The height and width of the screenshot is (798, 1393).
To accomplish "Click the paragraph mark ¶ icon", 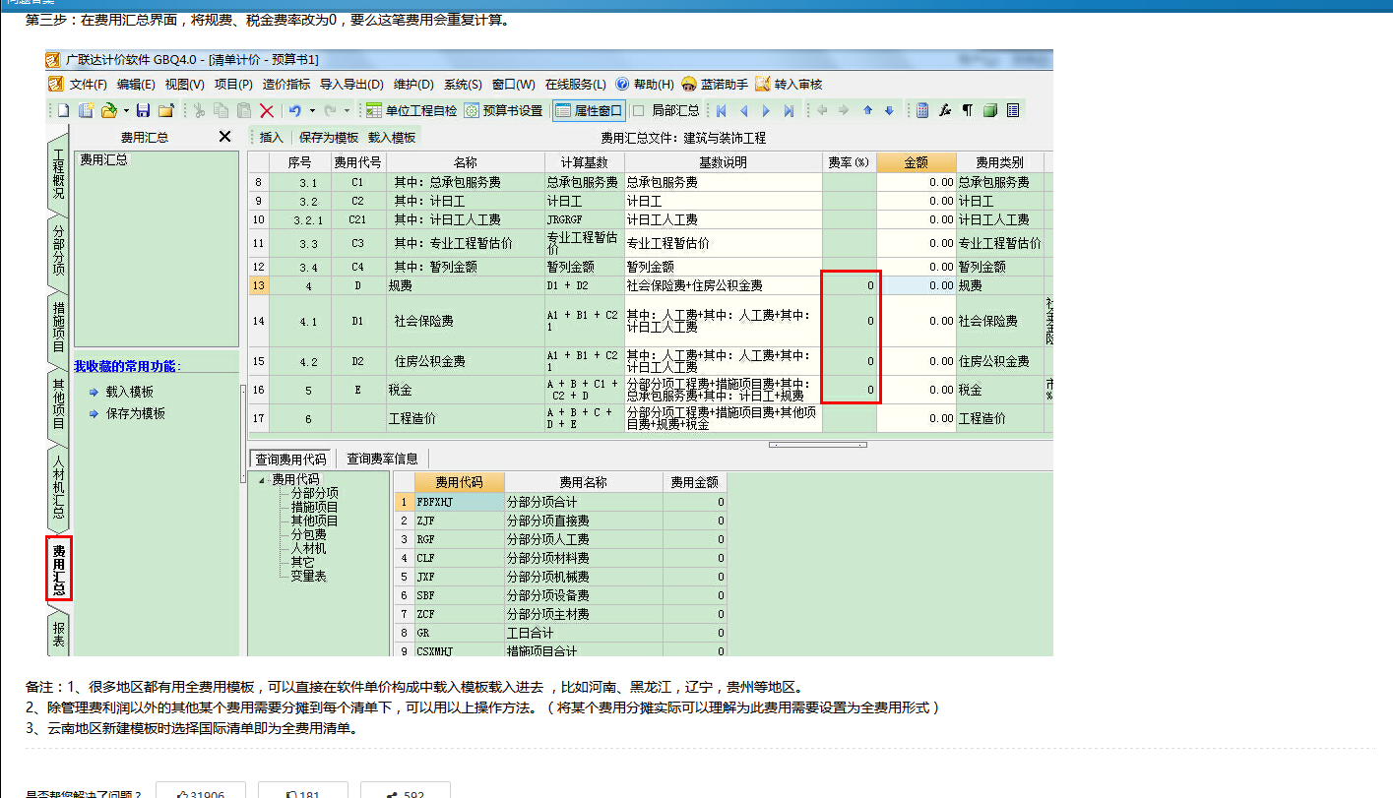I will point(967,110).
